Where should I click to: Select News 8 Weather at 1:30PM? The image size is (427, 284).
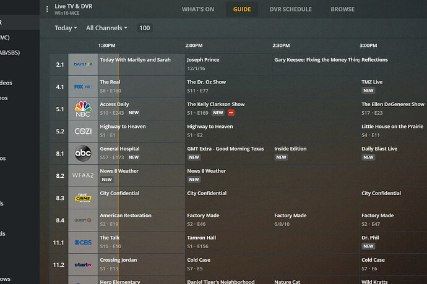[x=141, y=175]
